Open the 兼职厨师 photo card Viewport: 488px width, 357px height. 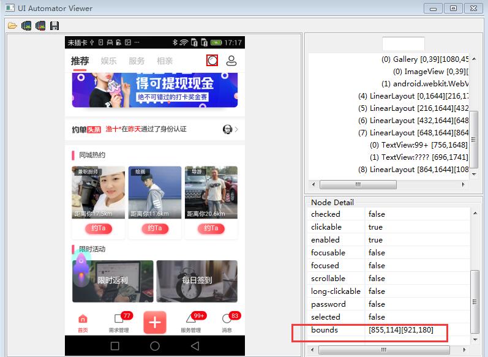click(99, 192)
